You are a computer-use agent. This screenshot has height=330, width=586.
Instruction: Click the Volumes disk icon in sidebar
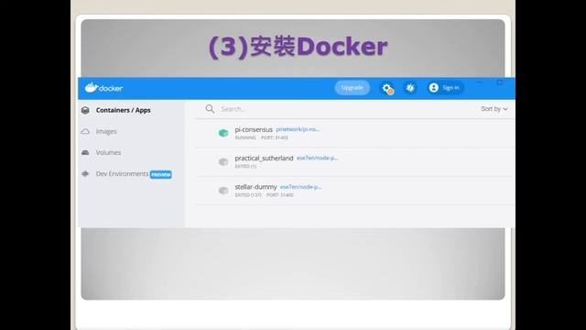(85, 153)
